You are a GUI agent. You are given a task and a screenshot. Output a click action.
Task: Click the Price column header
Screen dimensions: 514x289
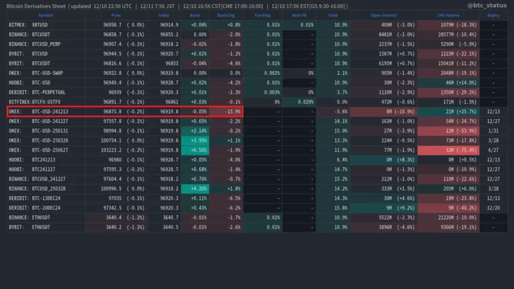[x=116, y=15]
